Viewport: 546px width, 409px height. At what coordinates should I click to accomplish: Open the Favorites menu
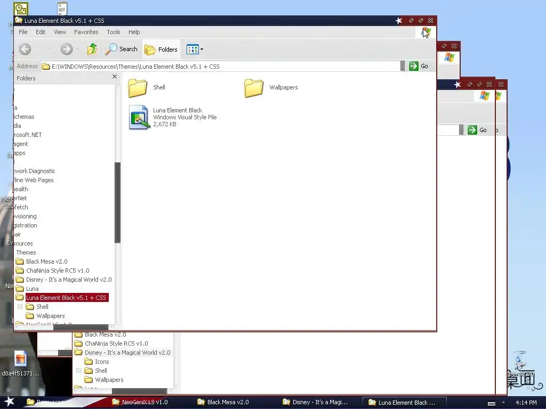pyautogui.click(x=86, y=32)
